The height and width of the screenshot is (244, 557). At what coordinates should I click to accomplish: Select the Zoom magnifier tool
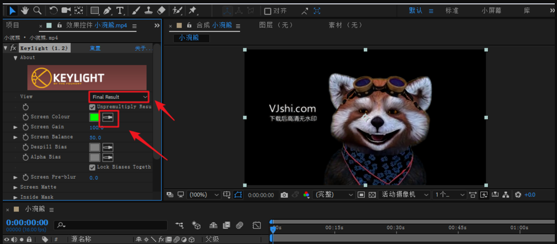(37, 10)
